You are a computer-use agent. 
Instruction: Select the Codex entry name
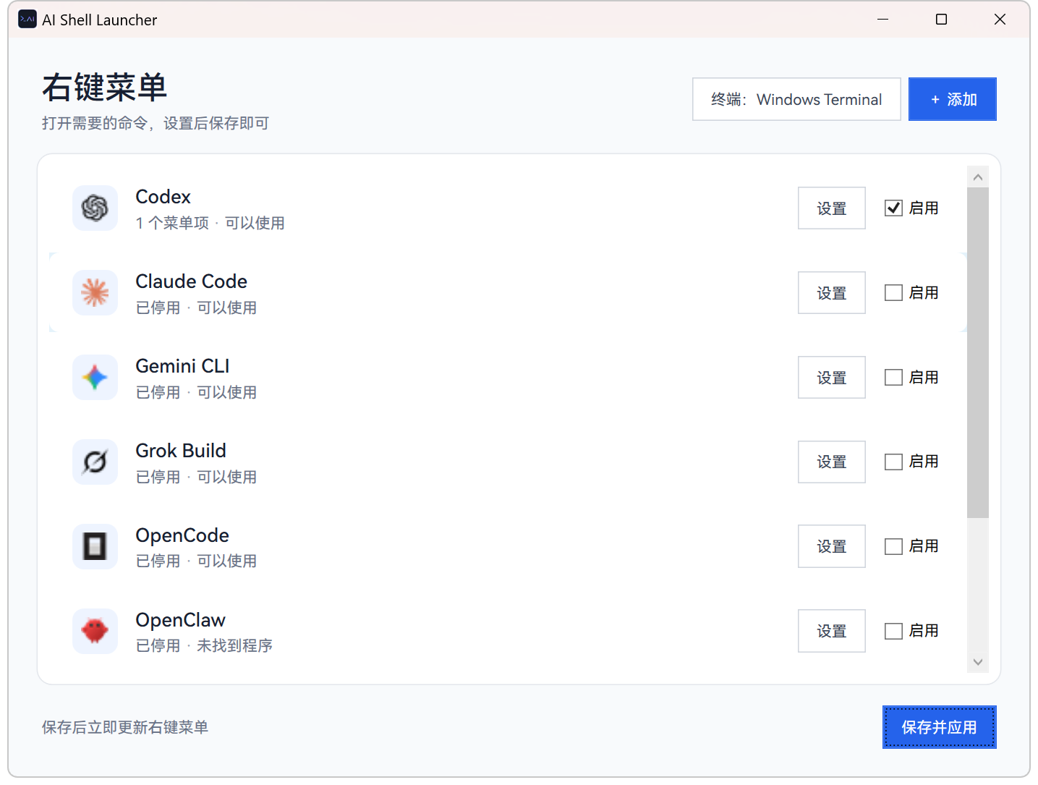pyautogui.click(x=163, y=197)
